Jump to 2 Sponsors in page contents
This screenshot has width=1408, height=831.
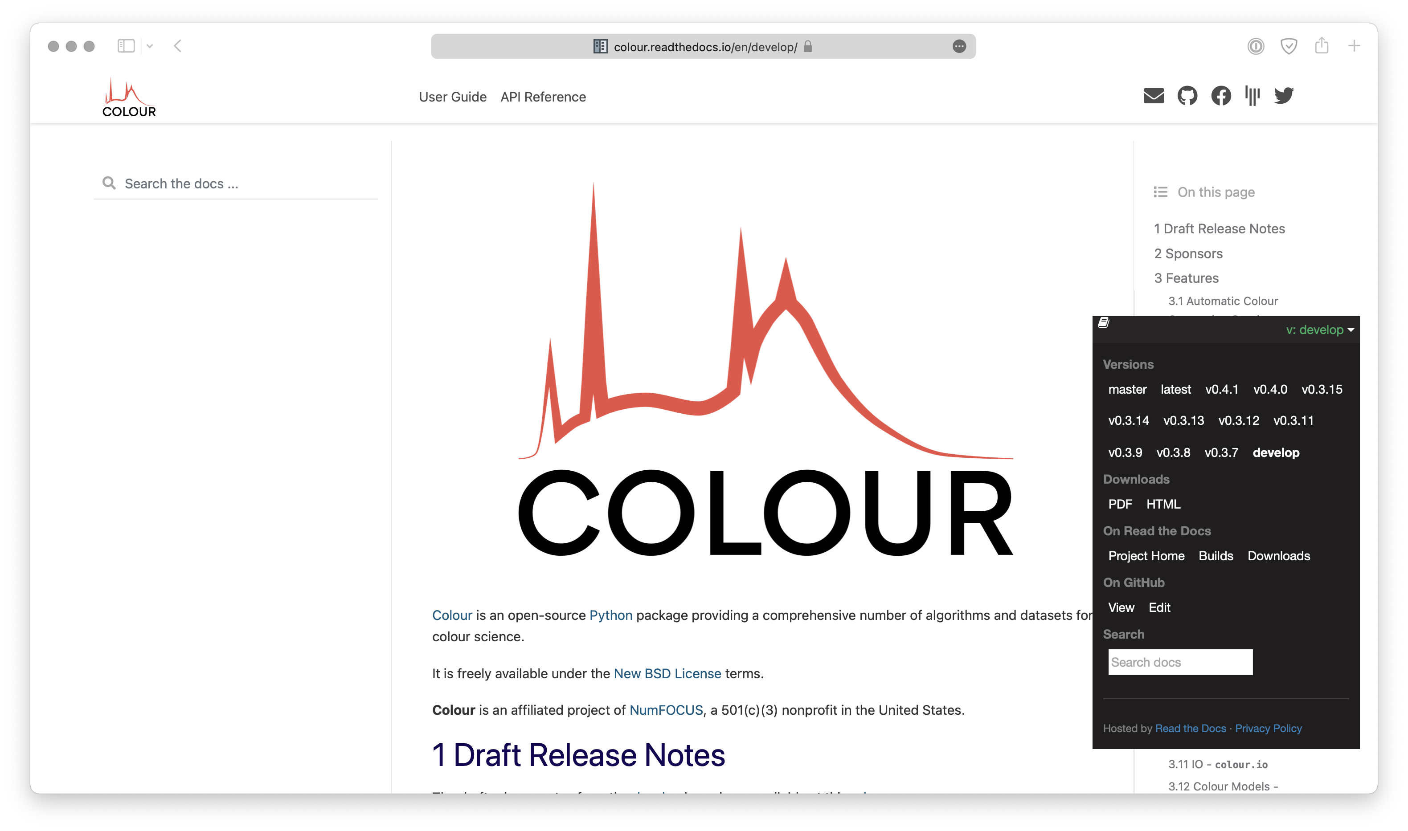(1188, 254)
